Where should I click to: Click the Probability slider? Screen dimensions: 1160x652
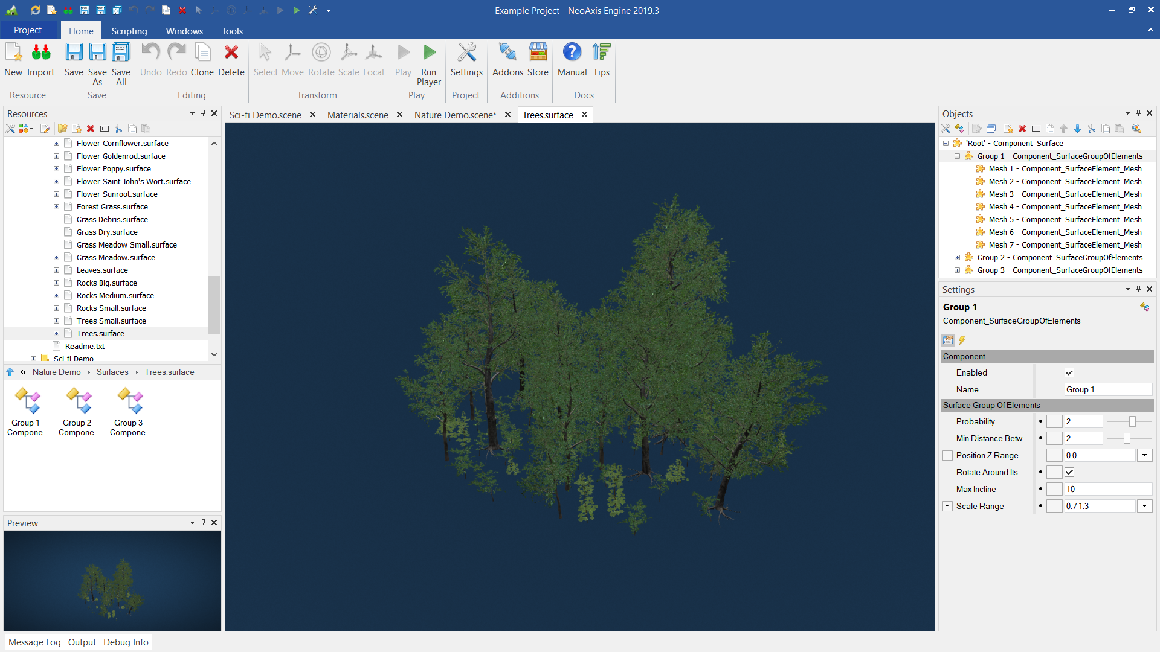pos(1132,421)
